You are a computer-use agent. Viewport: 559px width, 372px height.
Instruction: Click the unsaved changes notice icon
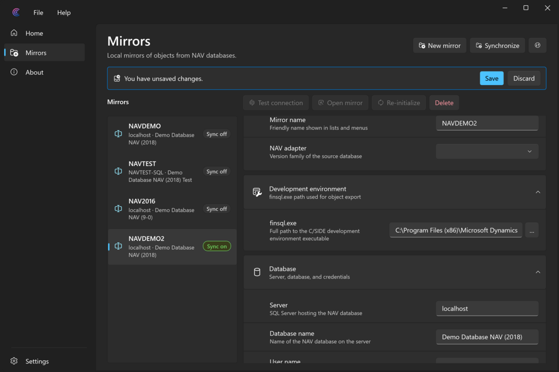pos(117,78)
